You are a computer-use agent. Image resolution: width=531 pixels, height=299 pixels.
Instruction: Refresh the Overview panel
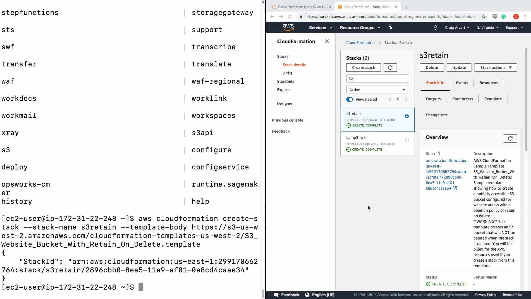point(510,138)
